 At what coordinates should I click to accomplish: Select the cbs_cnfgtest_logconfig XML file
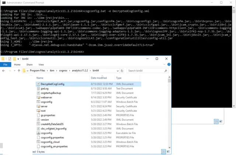point(88,128)
